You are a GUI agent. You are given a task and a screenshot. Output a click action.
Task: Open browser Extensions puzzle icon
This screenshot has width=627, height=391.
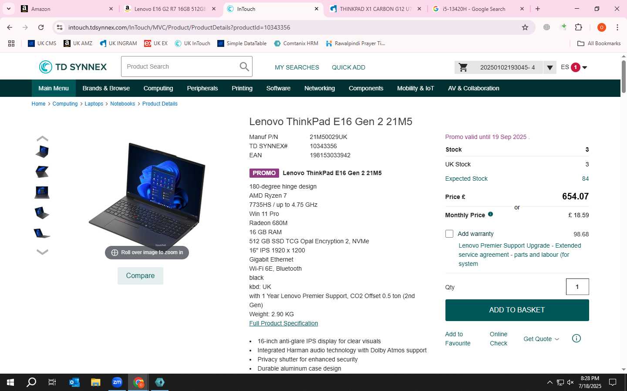tap(578, 27)
